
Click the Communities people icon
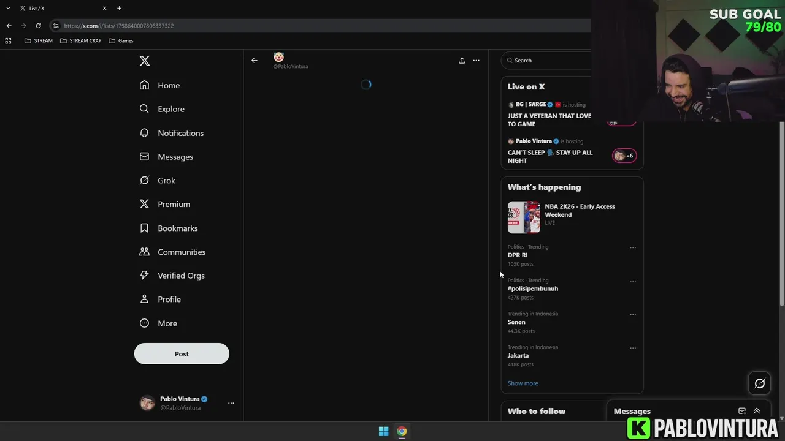tap(144, 252)
